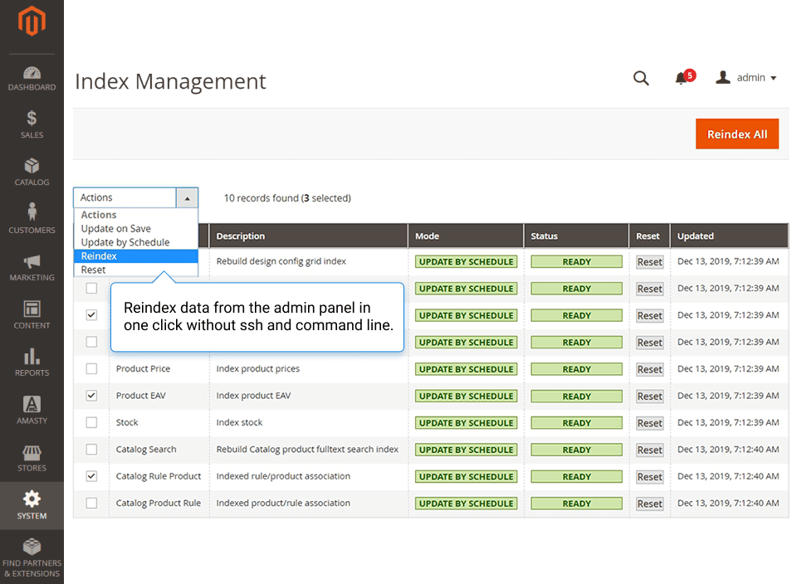Click the Reset column header
797x584 pixels.
pyautogui.click(x=648, y=236)
